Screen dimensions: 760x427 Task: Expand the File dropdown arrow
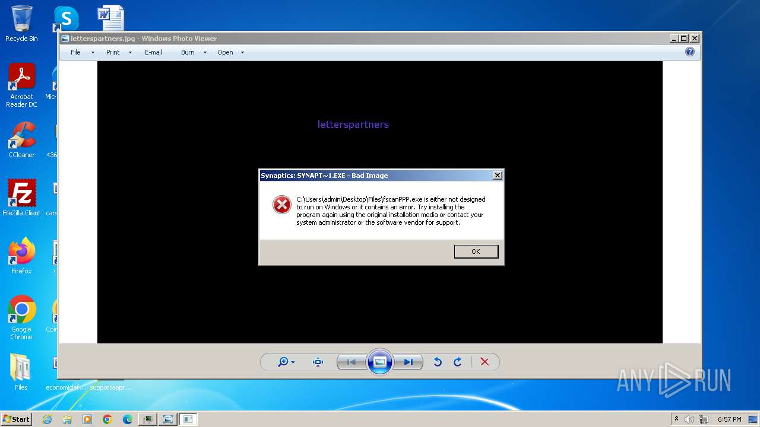pyautogui.click(x=93, y=53)
